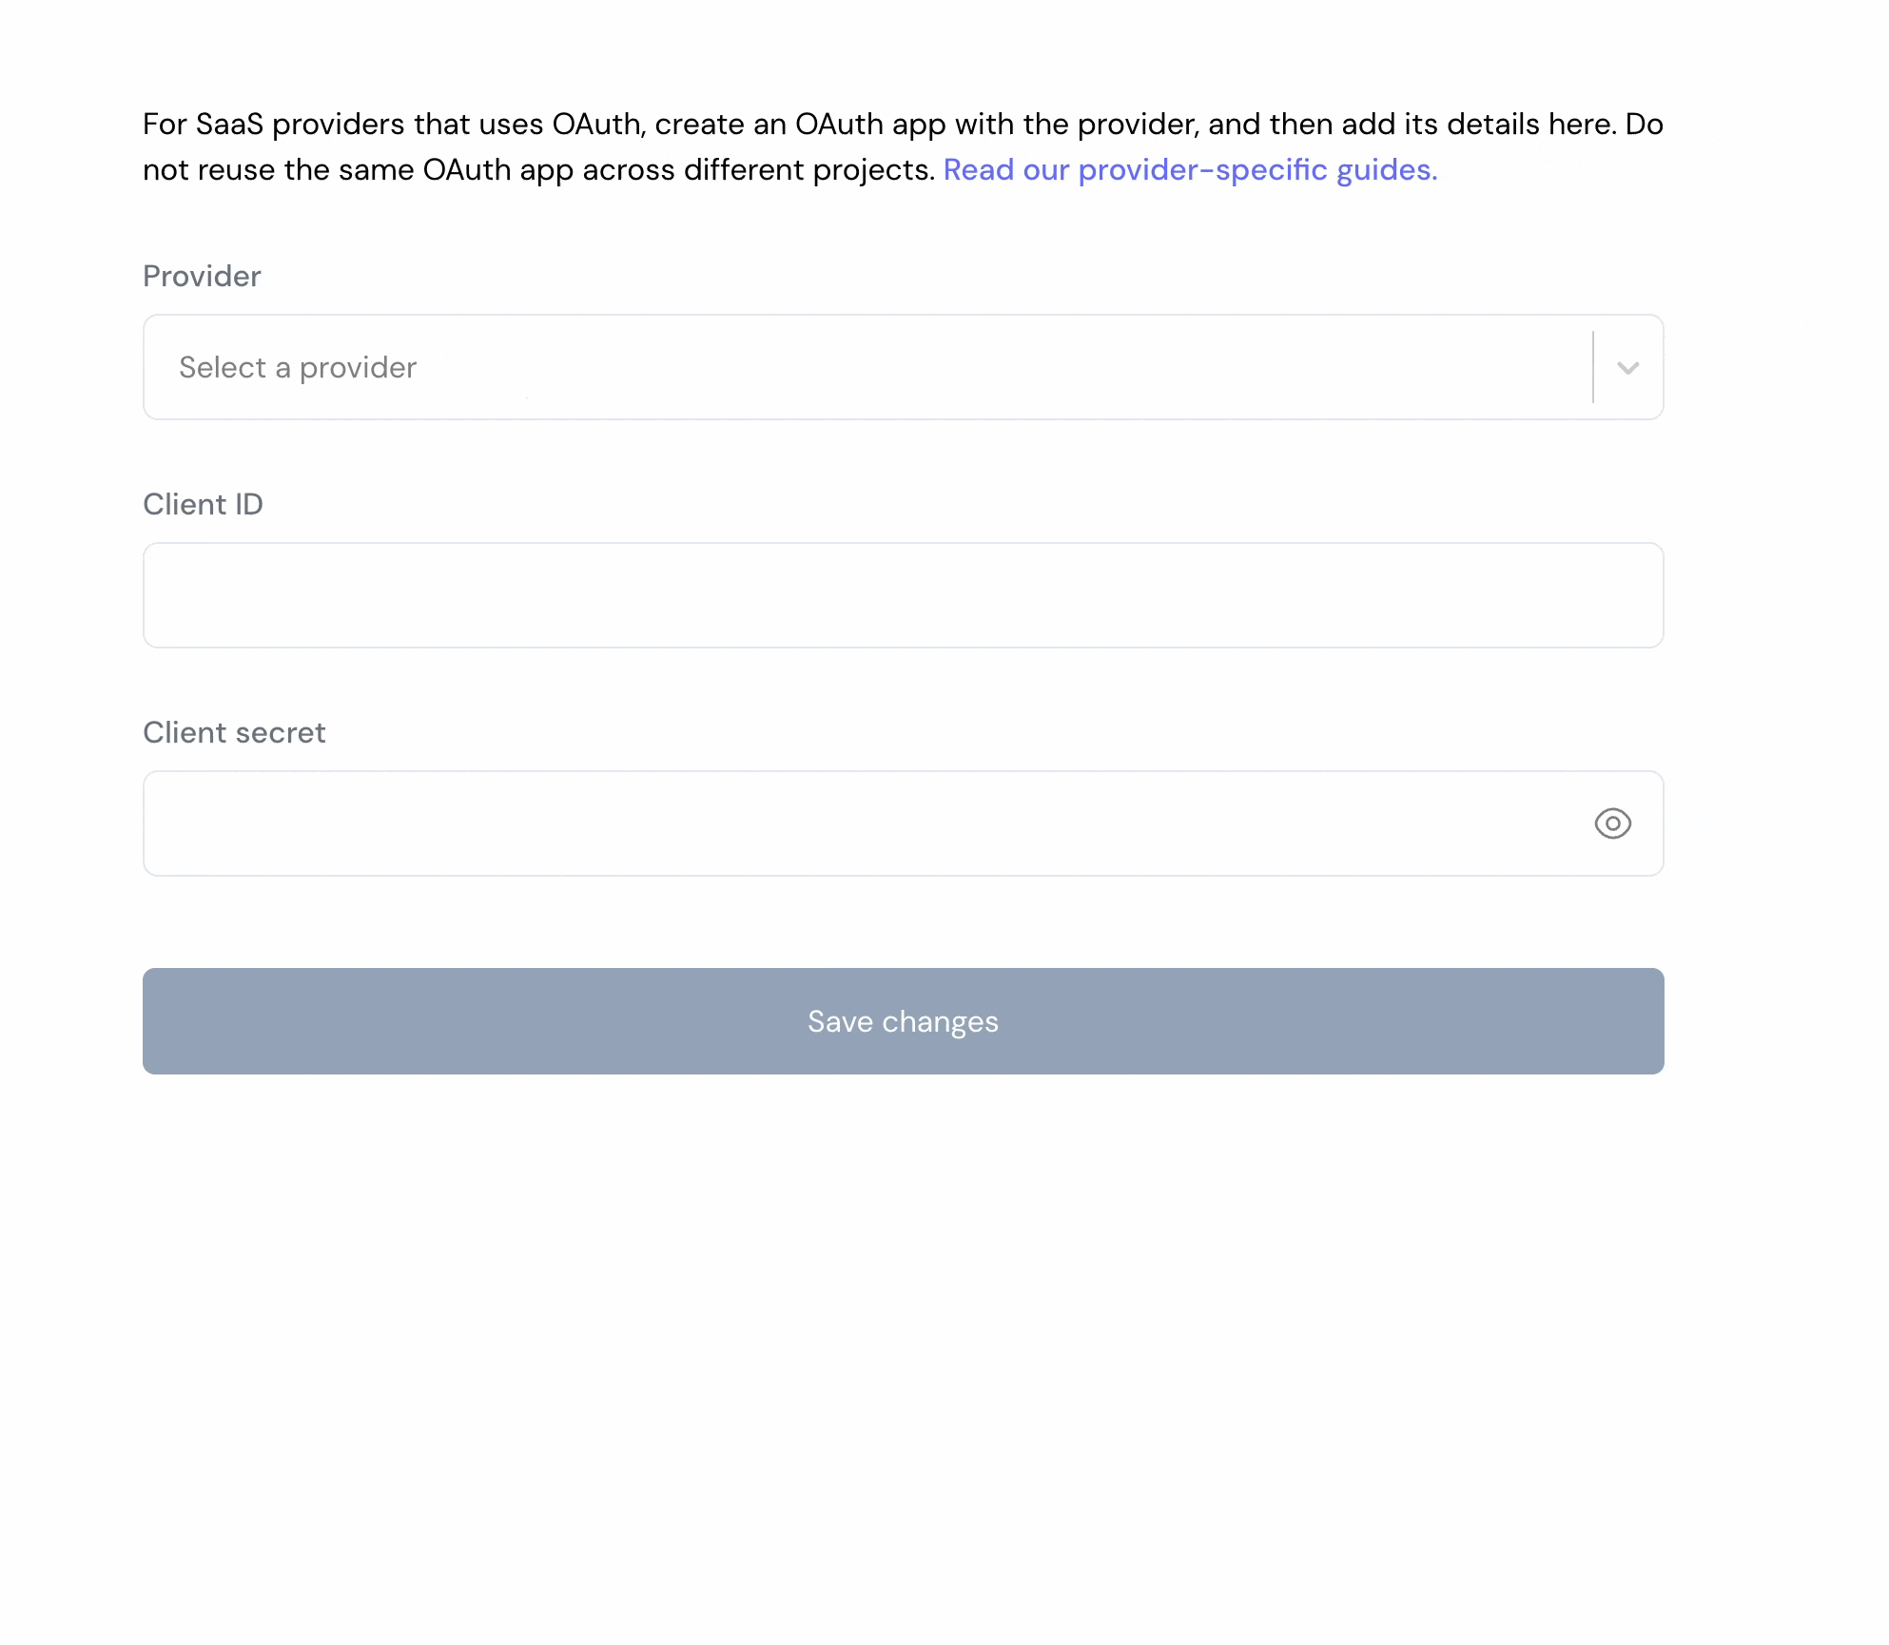This screenshot has height=1645, width=1889.
Task: Choose a provider from the dropdown list
Action: click(902, 367)
